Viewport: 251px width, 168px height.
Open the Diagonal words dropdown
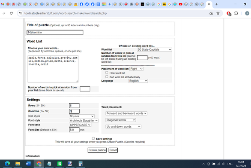coord(121,120)
